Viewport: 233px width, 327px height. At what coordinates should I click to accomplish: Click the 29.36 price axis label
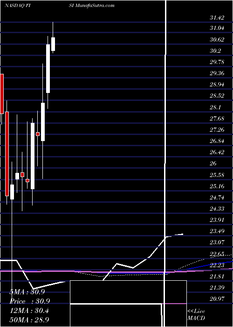tap(217, 73)
